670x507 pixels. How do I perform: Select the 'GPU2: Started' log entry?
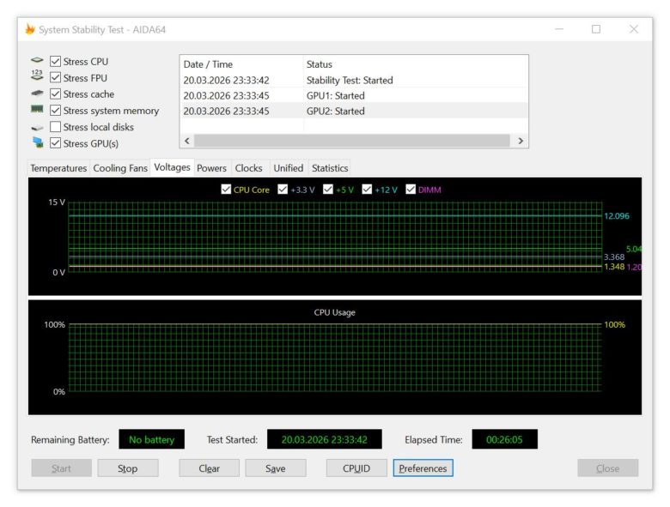(x=354, y=111)
